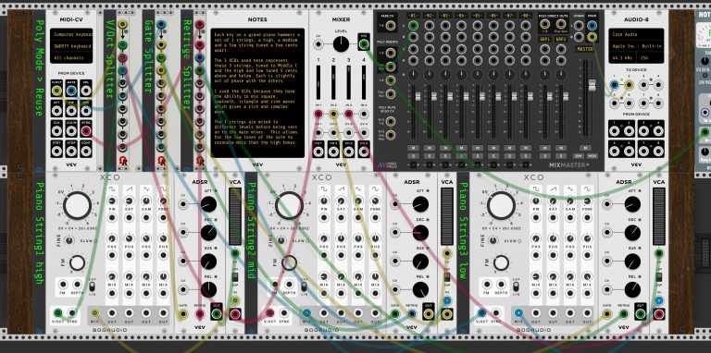
Task: Click the IN 2 jack on VCV Mixer
Action: coord(333,114)
